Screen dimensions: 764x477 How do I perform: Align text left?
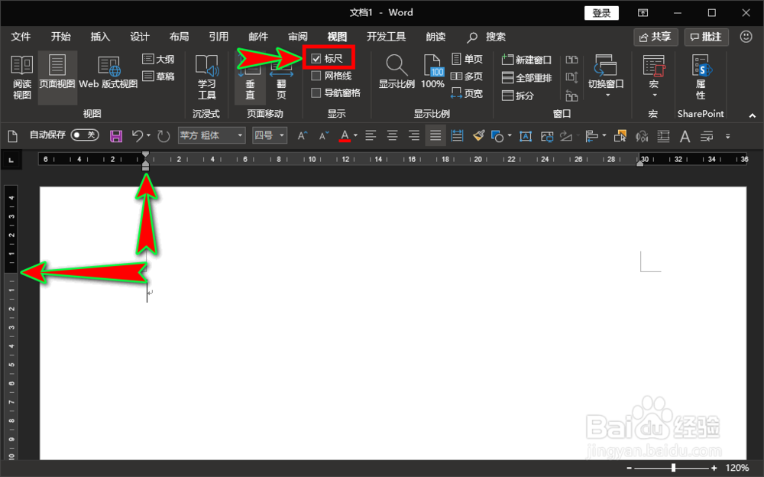click(x=371, y=136)
